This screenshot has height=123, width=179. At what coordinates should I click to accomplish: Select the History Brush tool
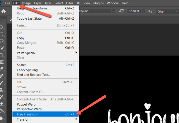pyautogui.click(x=2, y=97)
